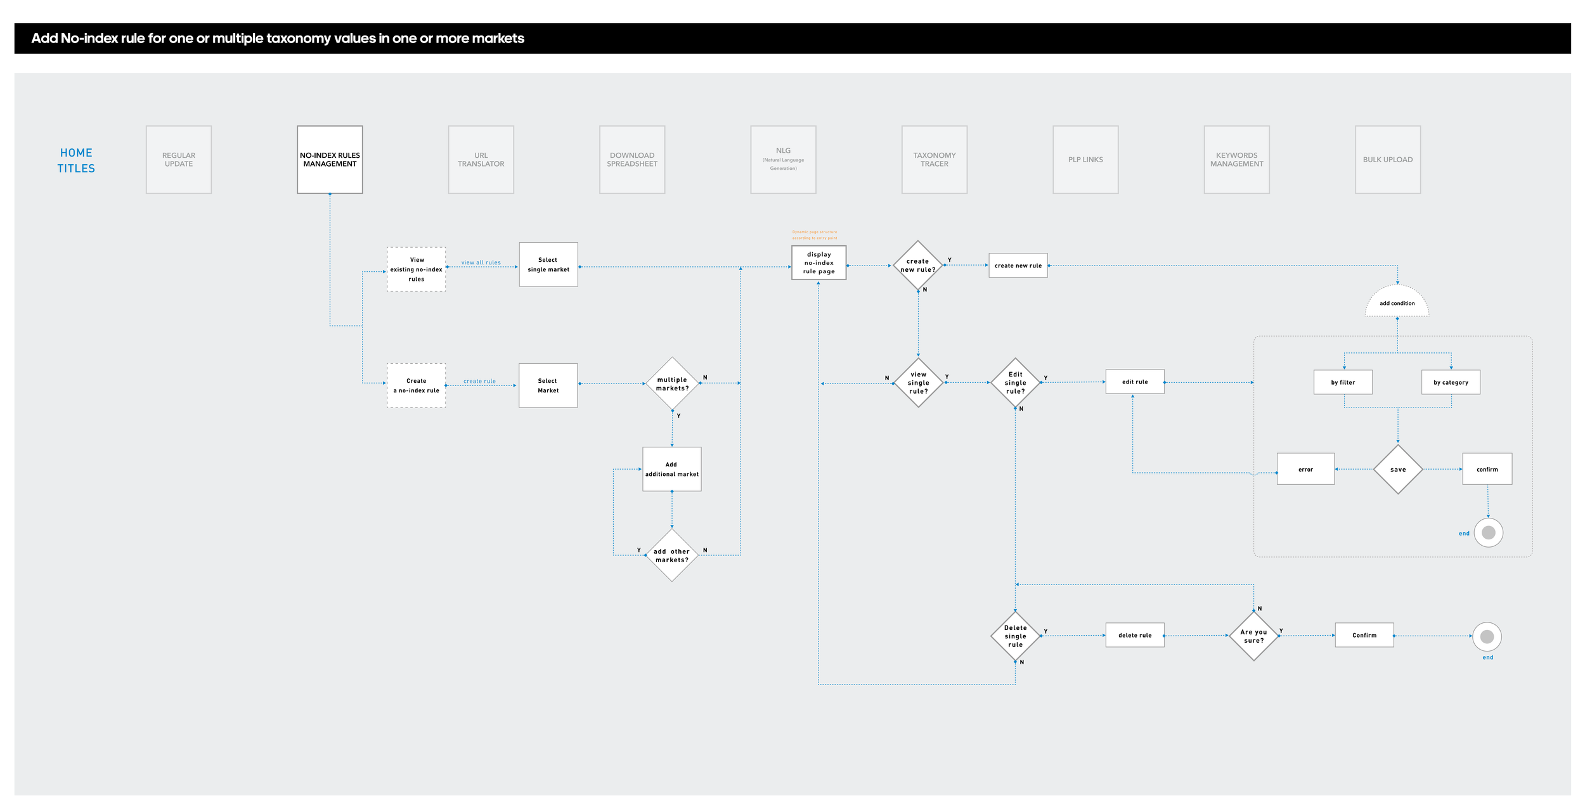
Task: Select the 'Delete single rule' diamond
Action: coord(1015,636)
